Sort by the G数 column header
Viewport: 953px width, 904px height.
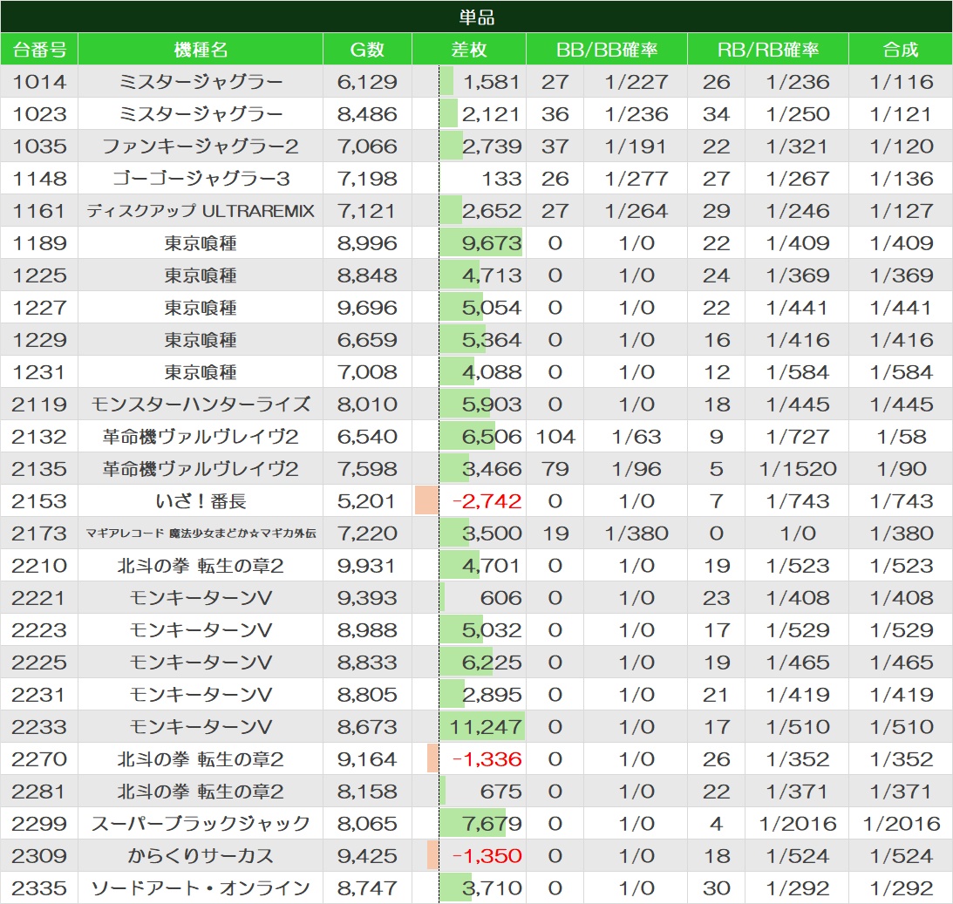coord(367,49)
